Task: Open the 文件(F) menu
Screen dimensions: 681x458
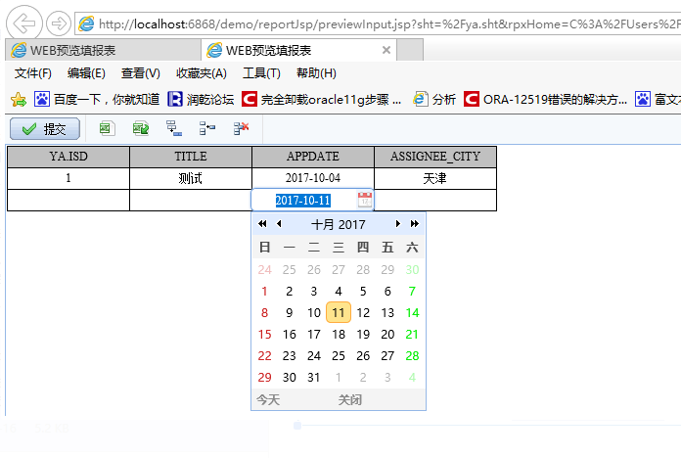Action: tap(33, 73)
